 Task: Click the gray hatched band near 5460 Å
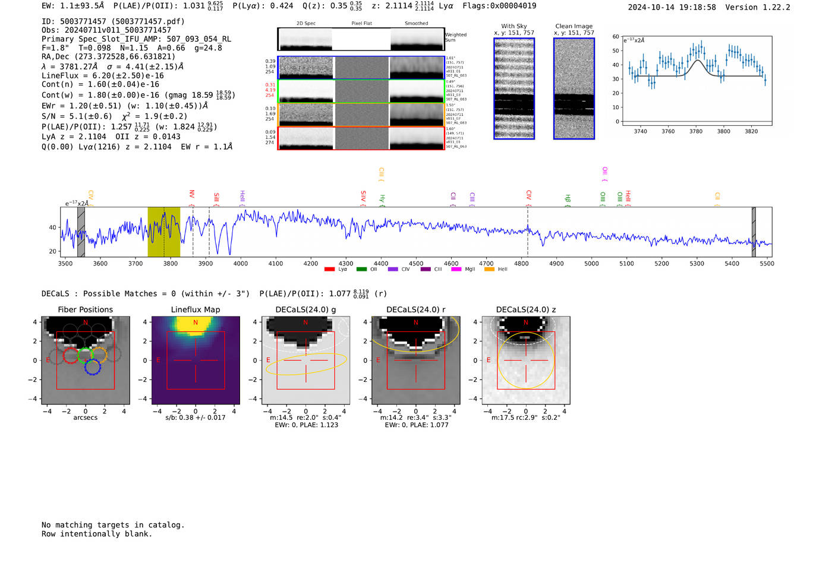[x=754, y=232]
